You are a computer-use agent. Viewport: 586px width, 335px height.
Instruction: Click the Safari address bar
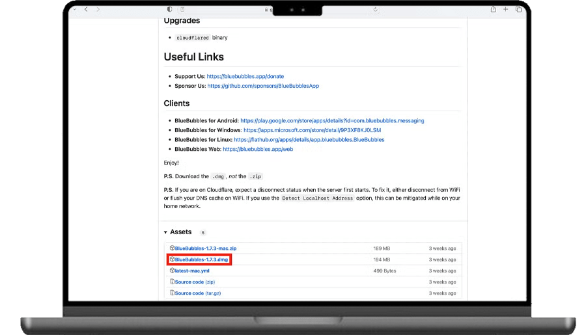pos(279,9)
